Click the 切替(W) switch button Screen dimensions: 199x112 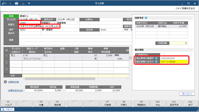[x=7, y=109]
